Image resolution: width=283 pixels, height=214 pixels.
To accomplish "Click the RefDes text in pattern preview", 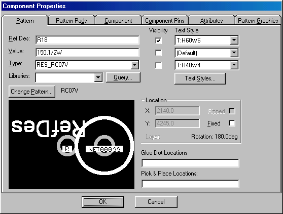I will pyautogui.click(x=48, y=129).
